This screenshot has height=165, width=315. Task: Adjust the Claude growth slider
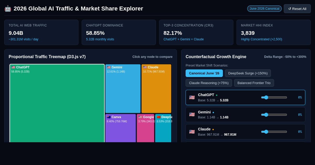click(x=274, y=132)
